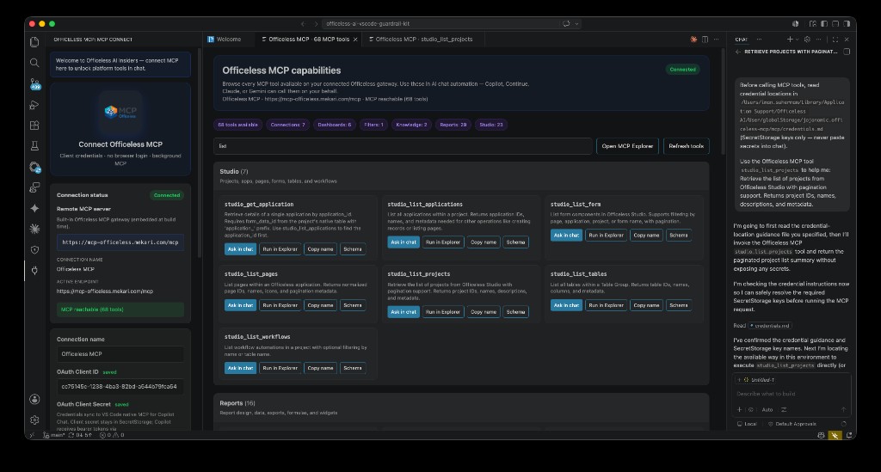This screenshot has height=472, width=881.
Task: Start a new chat with the plus icon
Action: pyautogui.click(x=790, y=40)
